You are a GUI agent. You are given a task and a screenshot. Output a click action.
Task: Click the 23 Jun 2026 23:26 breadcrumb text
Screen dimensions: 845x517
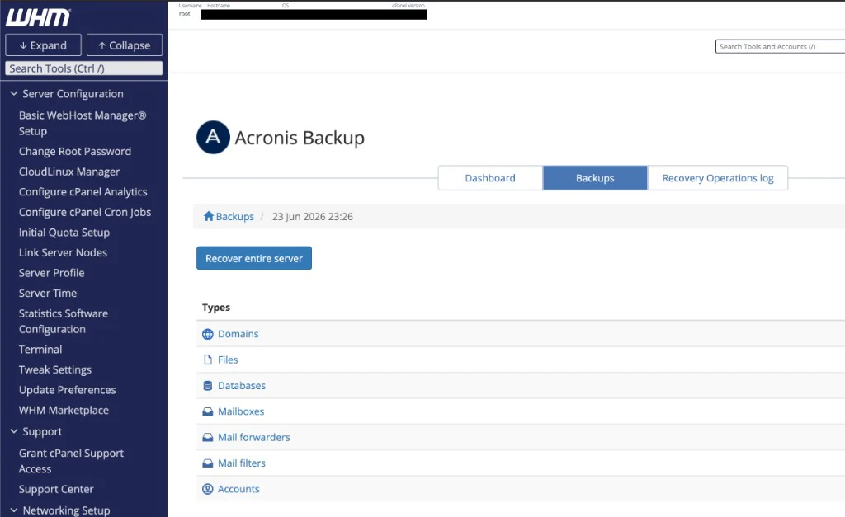pyautogui.click(x=313, y=217)
